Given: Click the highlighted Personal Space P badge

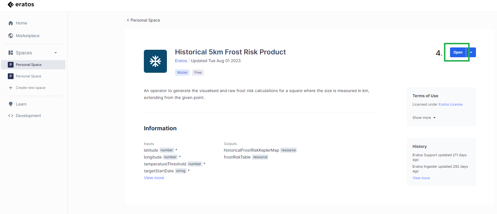Looking at the screenshot, I should point(11,65).
